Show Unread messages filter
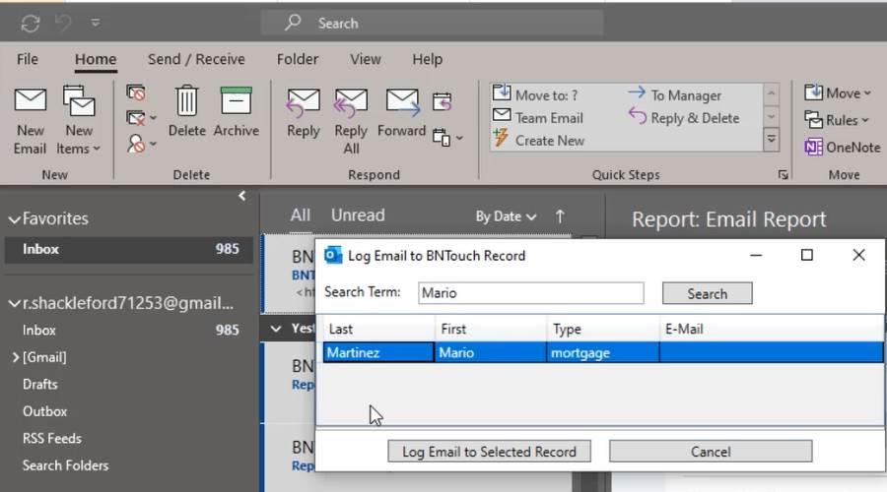Viewport: 887px width, 492px height. coord(358,215)
